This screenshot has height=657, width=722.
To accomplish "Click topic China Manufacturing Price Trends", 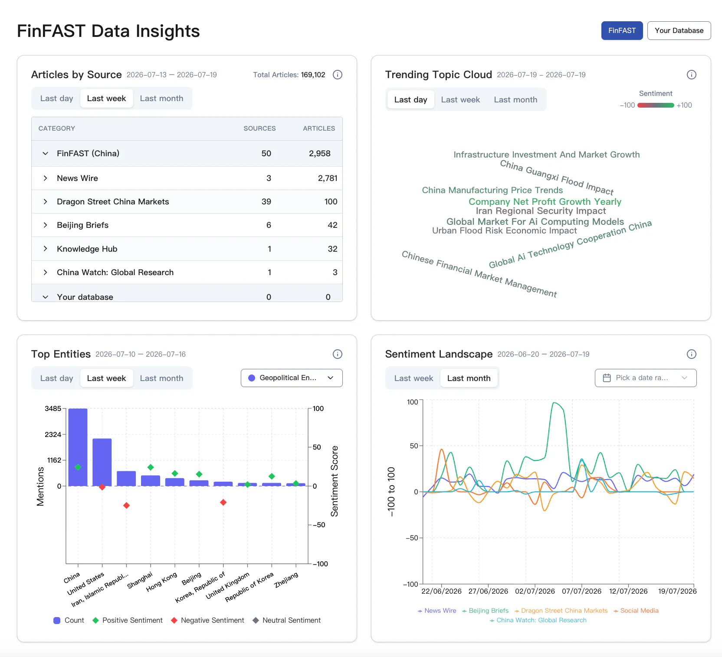I will 492,191.
